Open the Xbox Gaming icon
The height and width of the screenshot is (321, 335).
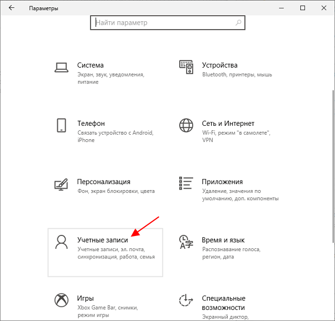click(x=61, y=300)
